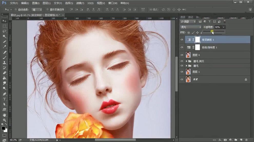Hide the 图层 4 layer
Screen dimensions: 254x142
click(182, 55)
